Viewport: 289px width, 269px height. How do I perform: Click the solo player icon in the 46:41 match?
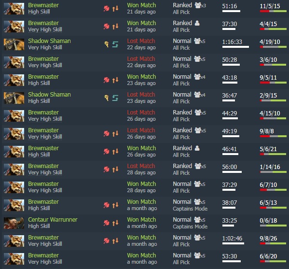click(x=197, y=148)
